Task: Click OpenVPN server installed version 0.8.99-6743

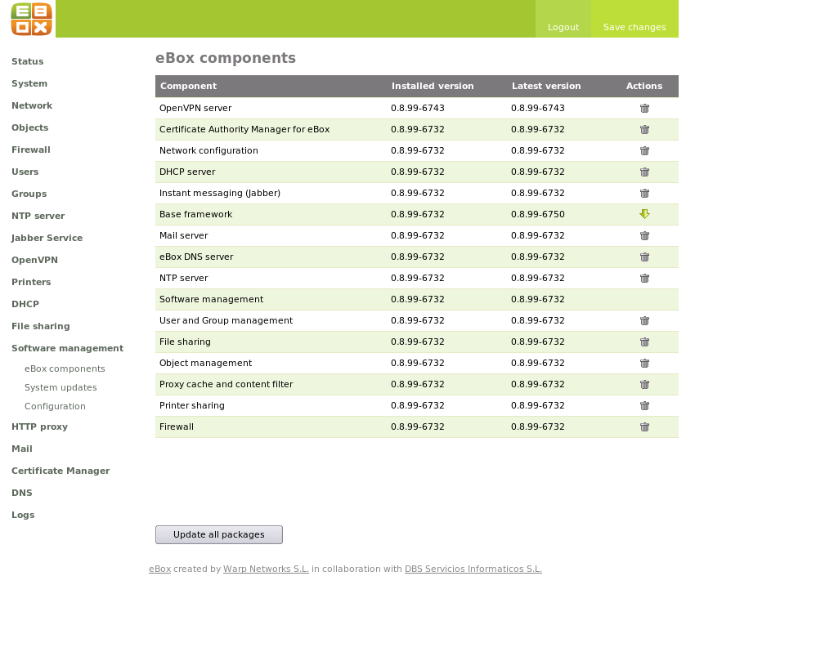Action: click(418, 109)
